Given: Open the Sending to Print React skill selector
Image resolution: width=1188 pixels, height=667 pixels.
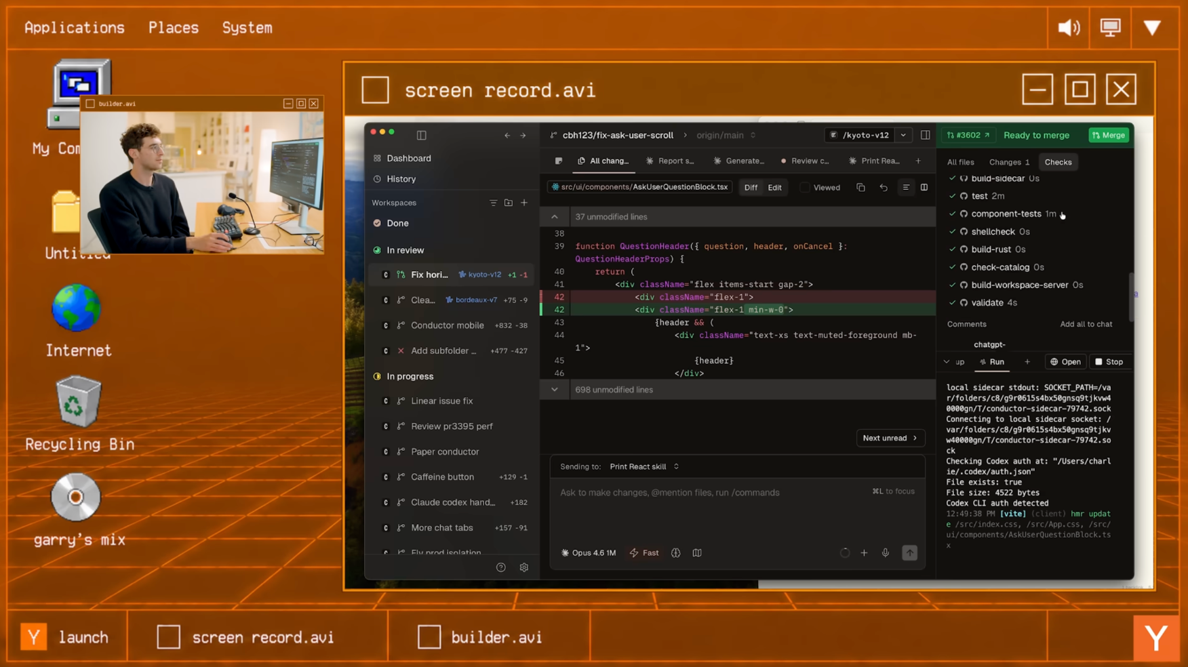Looking at the screenshot, I should pos(644,466).
